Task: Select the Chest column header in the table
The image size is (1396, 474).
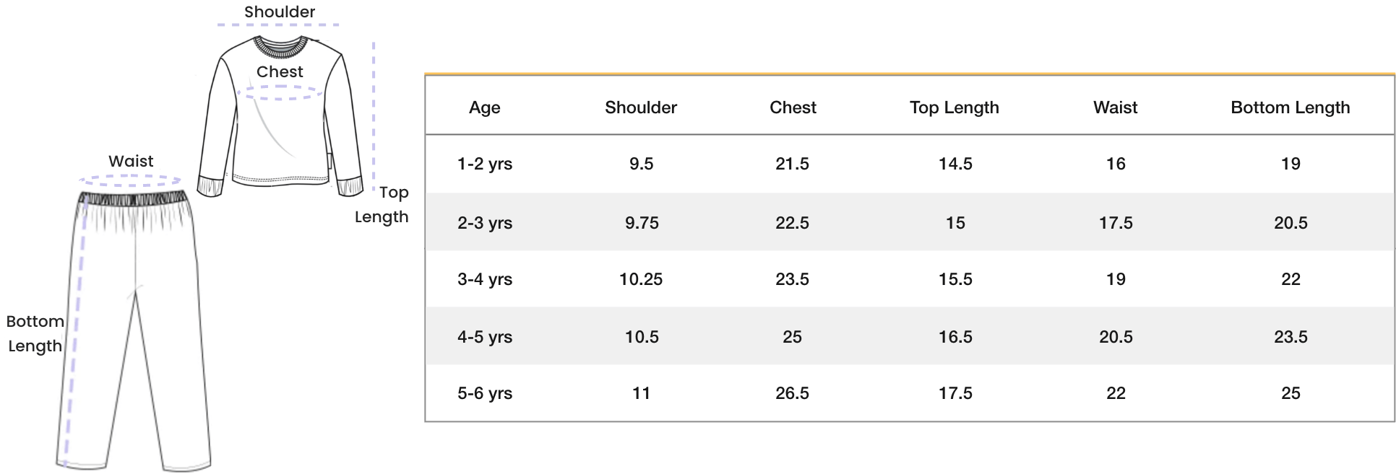Action: (x=793, y=107)
